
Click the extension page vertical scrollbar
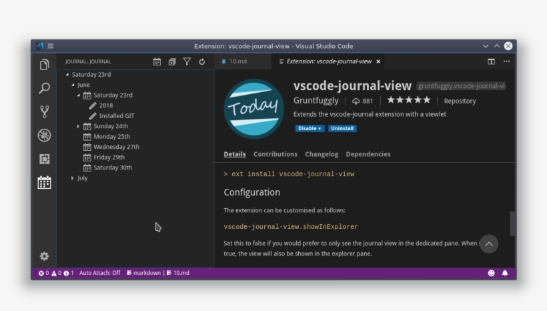tap(512, 224)
